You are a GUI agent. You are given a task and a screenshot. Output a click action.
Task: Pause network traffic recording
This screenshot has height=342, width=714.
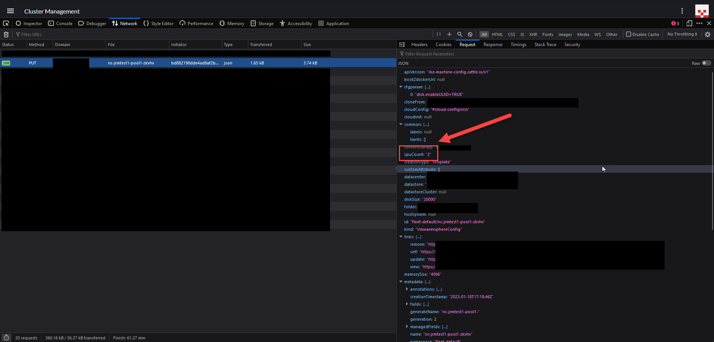click(x=438, y=34)
